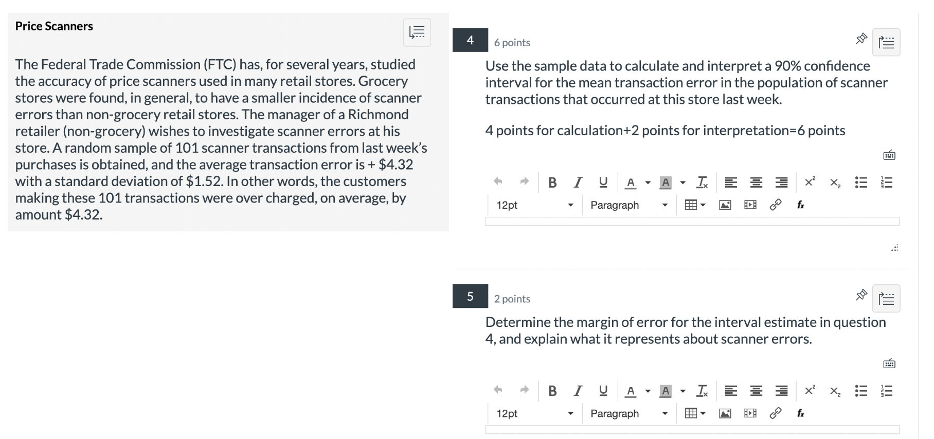
Task: Apply bold formatting in question 4 editor
Action: click(553, 182)
